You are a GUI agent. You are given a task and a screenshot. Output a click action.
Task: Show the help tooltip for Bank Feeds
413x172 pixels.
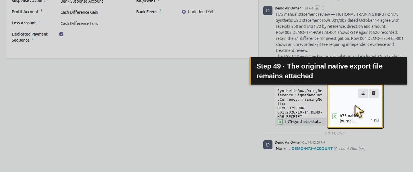tap(160, 11)
